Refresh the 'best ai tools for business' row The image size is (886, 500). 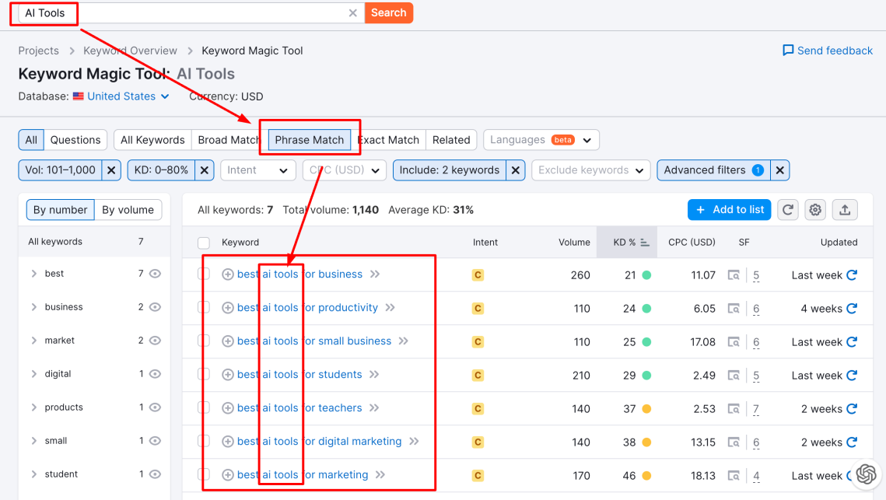852,275
